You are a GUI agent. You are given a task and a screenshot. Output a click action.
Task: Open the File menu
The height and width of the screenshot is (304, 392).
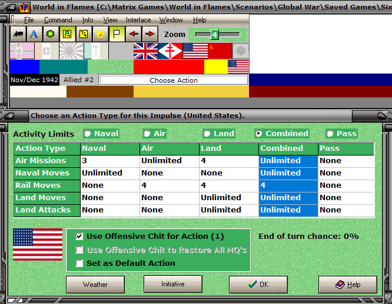point(29,20)
